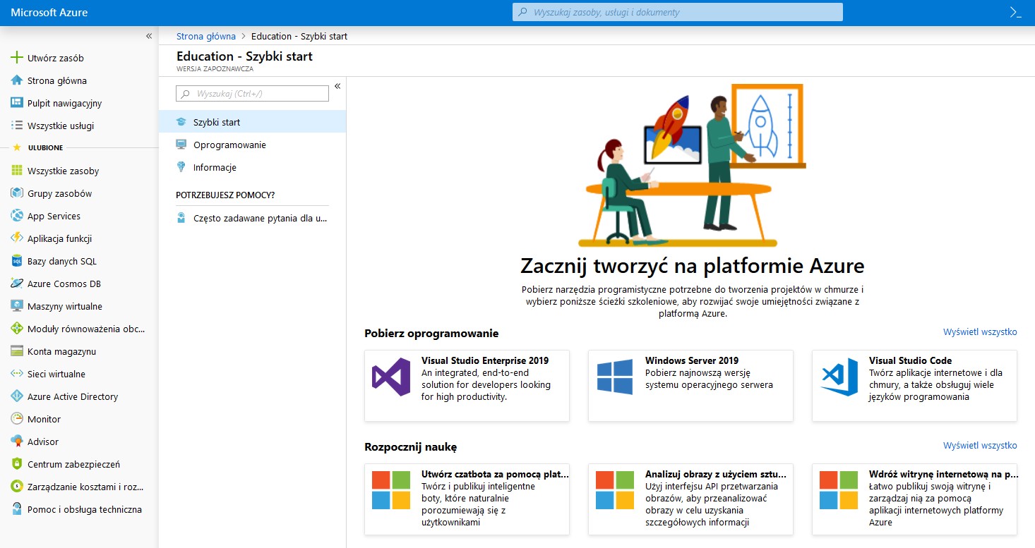The image size is (1035, 548).
Task: Collapse the main Azure sidebar with the chevron
Action: point(149,36)
